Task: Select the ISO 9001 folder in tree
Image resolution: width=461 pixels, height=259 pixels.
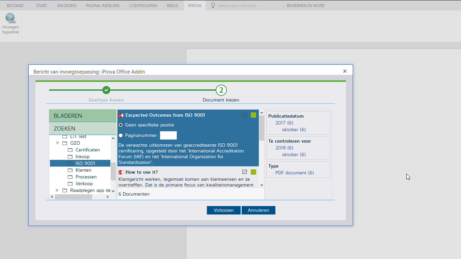Action: coord(80,163)
